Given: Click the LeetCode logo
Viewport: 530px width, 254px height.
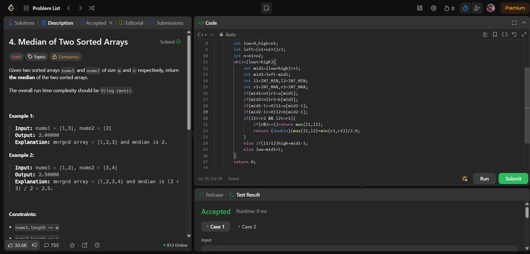Looking at the screenshot, I should click(x=11, y=8).
